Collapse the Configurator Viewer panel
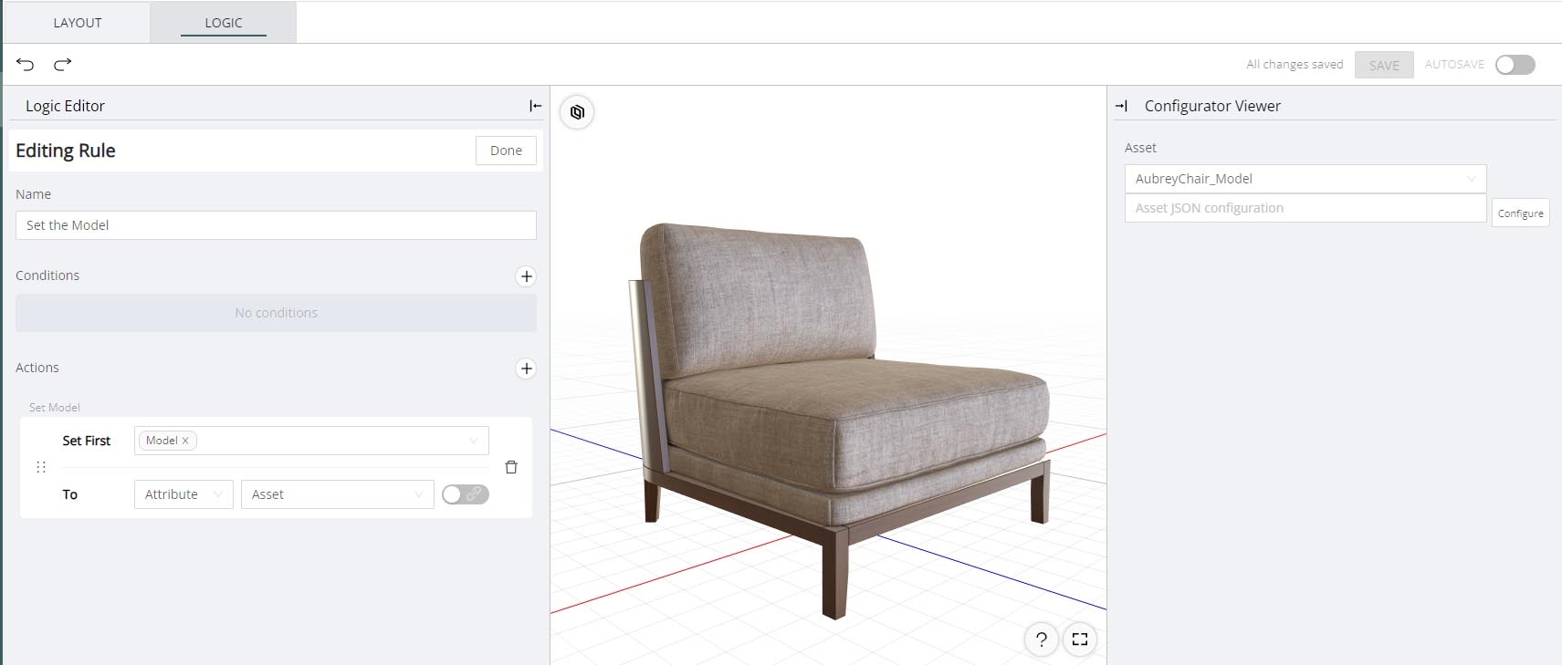The width and height of the screenshot is (1562, 665). [x=1122, y=106]
